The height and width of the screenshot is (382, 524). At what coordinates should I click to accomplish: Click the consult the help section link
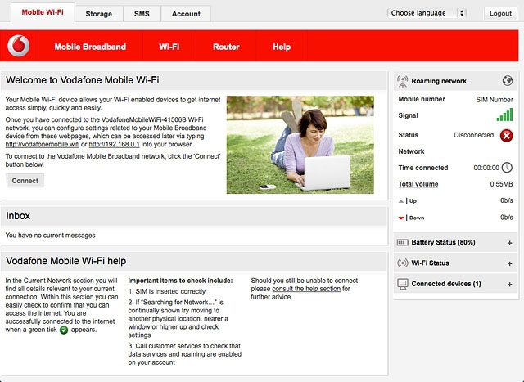306,289
